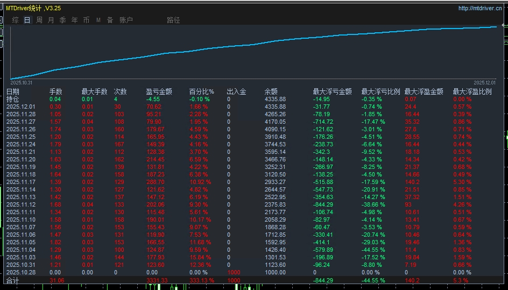Viewport: 508px width, 290px height.
Task: Select the 2025.11.20 date row
Action: coord(21,159)
